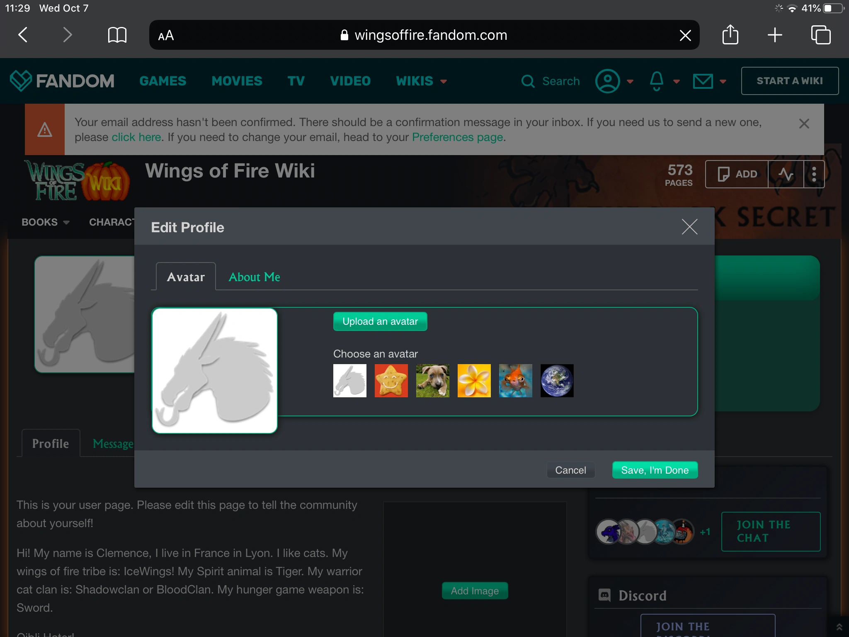Open Safari bookmarks book icon
849x637 pixels.
pos(117,35)
